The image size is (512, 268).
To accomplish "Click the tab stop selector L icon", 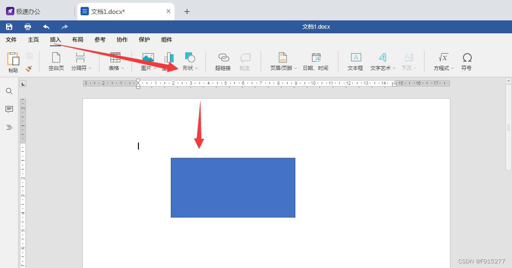I will [23, 84].
